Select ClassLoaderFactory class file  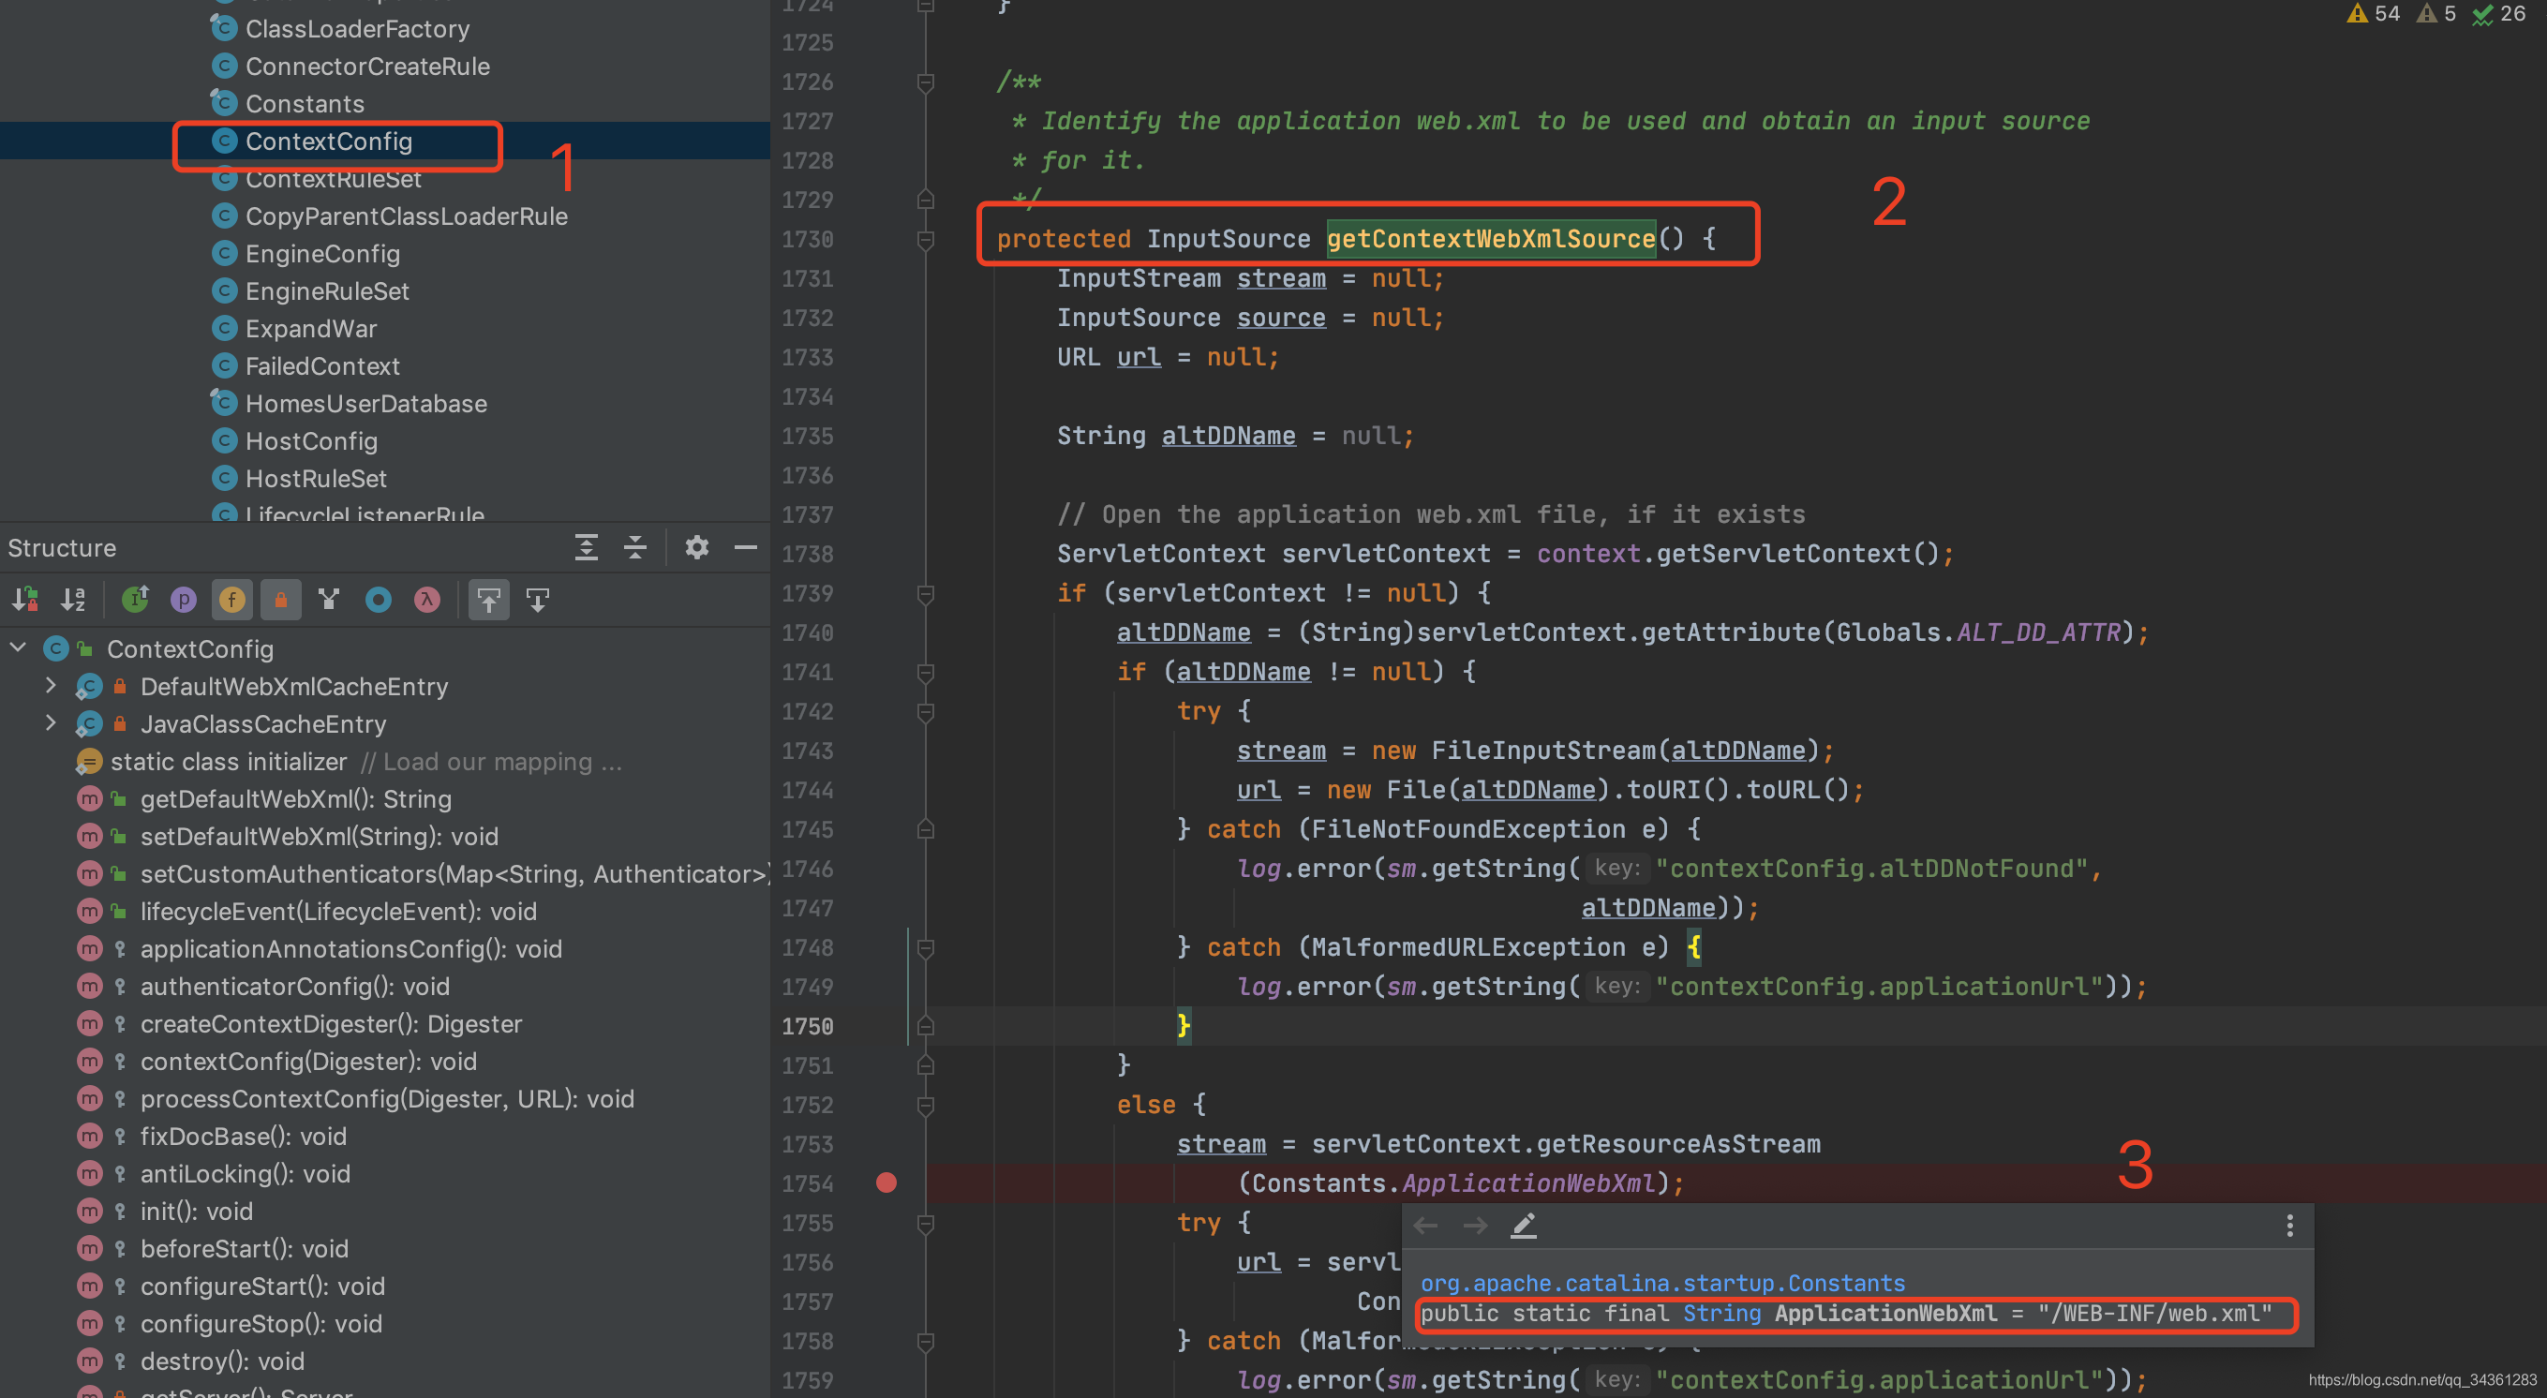pyautogui.click(x=357, y=29)
